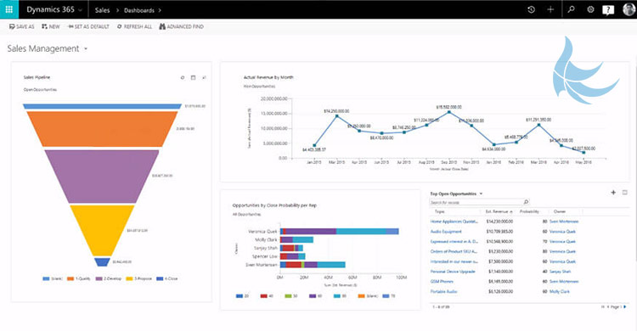Click Set As Default command

coord(88,26)
